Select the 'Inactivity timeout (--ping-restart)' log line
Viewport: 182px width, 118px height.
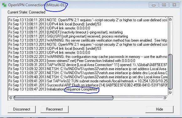pyautogui.click(x=65, y=32)
